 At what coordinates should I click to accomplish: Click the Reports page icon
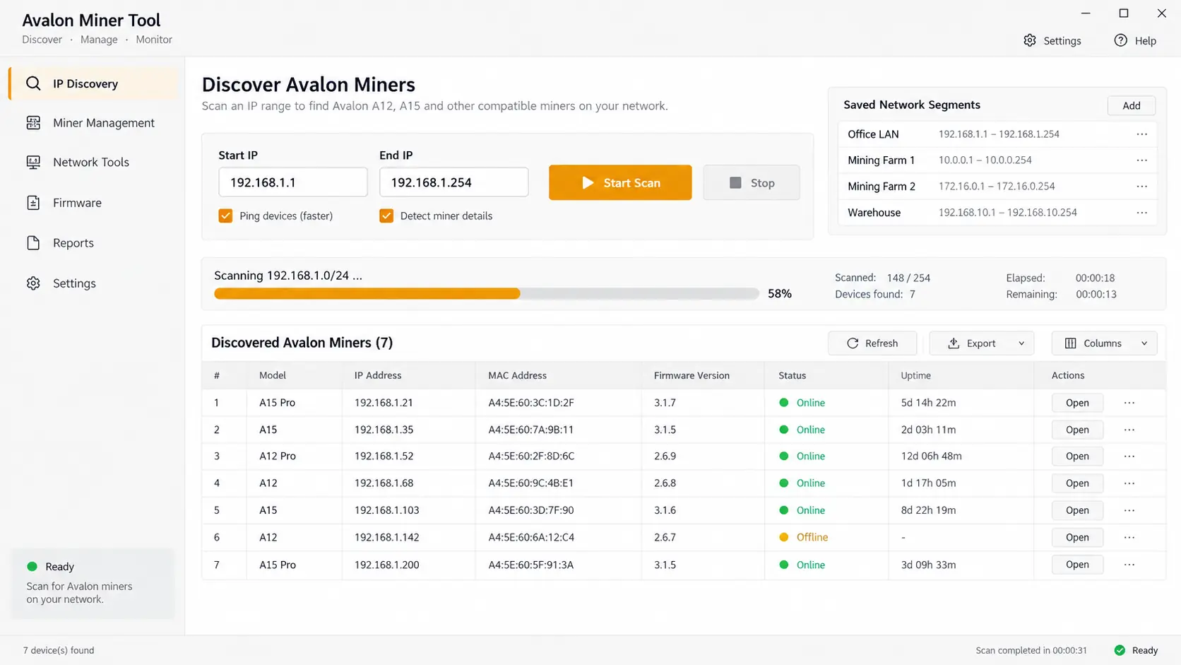(x=33, y=243)
